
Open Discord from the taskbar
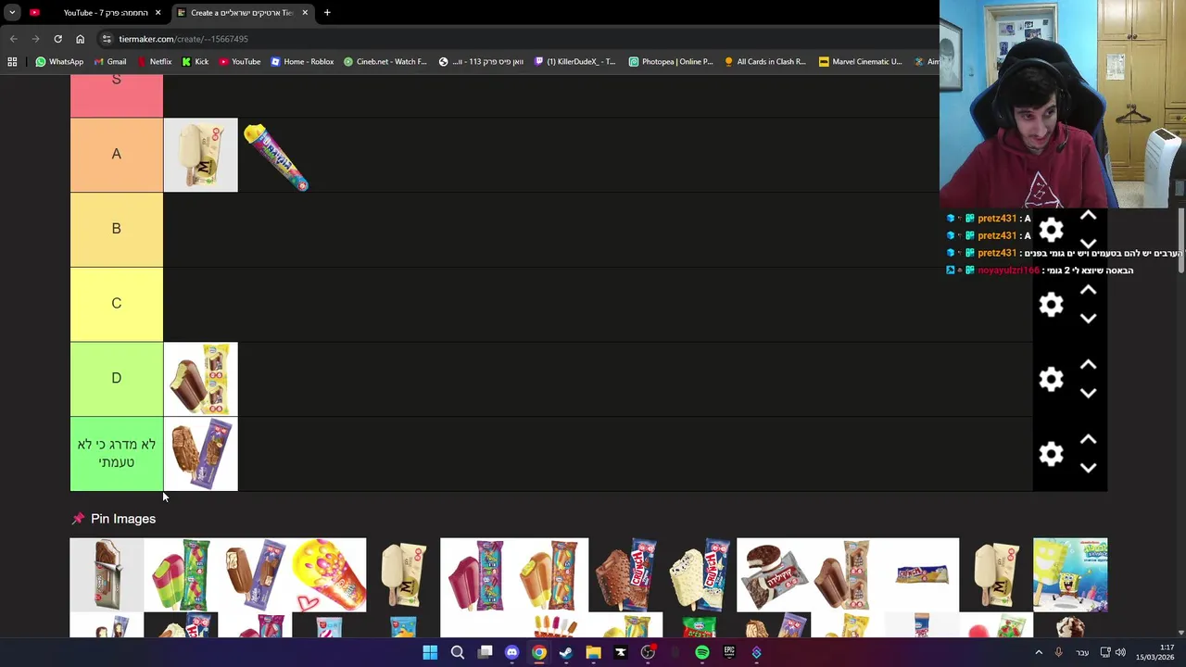[x=511, y=653]
